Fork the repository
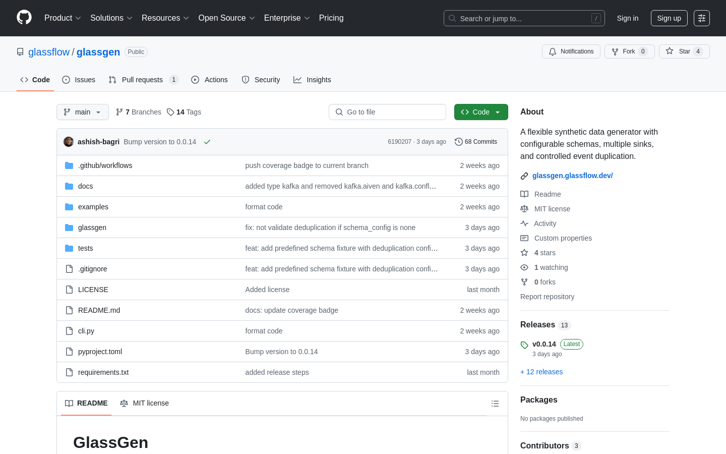 (x=630, y=51)
